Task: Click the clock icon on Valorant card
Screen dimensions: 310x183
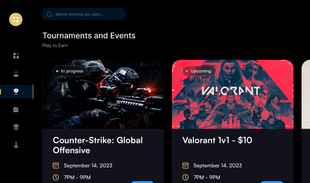Action: tap(185, 177)
